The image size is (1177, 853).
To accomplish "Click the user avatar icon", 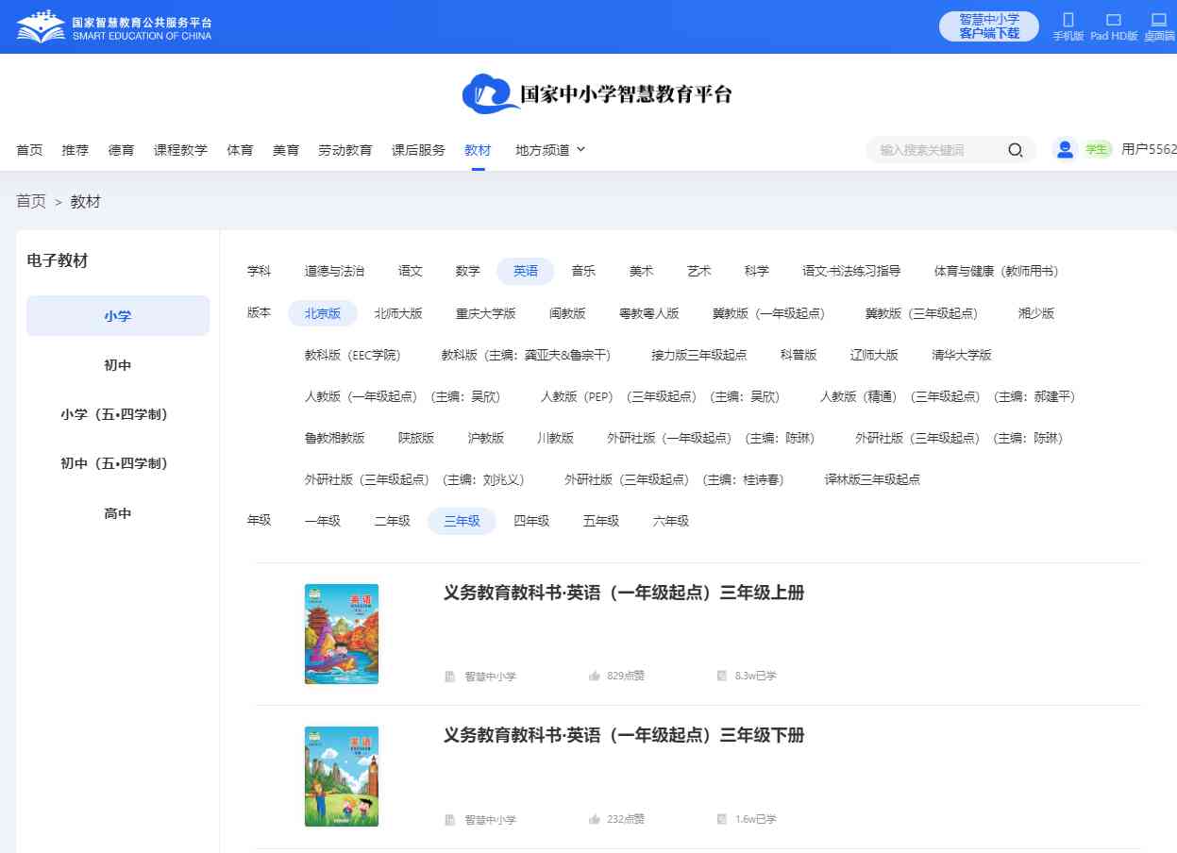I will click(x=1066, y=149).
